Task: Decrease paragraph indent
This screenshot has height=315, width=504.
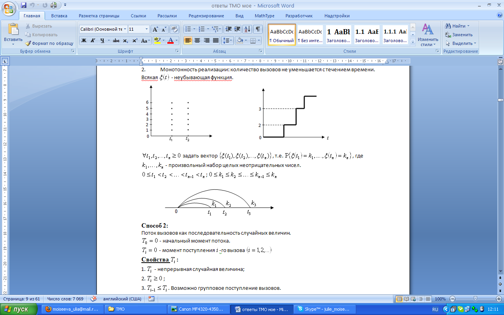Action: tap(228, 29)
